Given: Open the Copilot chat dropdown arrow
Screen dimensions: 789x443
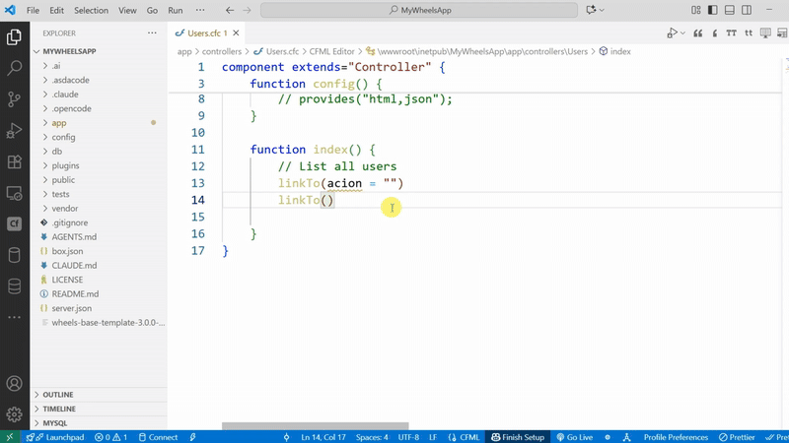Looking at the screenshot, I should tap(602, 10).
